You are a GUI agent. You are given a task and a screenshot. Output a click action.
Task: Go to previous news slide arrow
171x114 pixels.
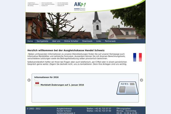pos(29,80)
